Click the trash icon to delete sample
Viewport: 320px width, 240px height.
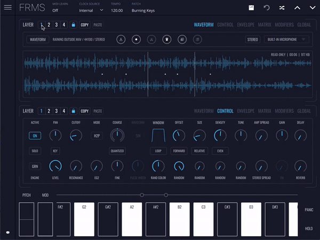pos(166,39)
